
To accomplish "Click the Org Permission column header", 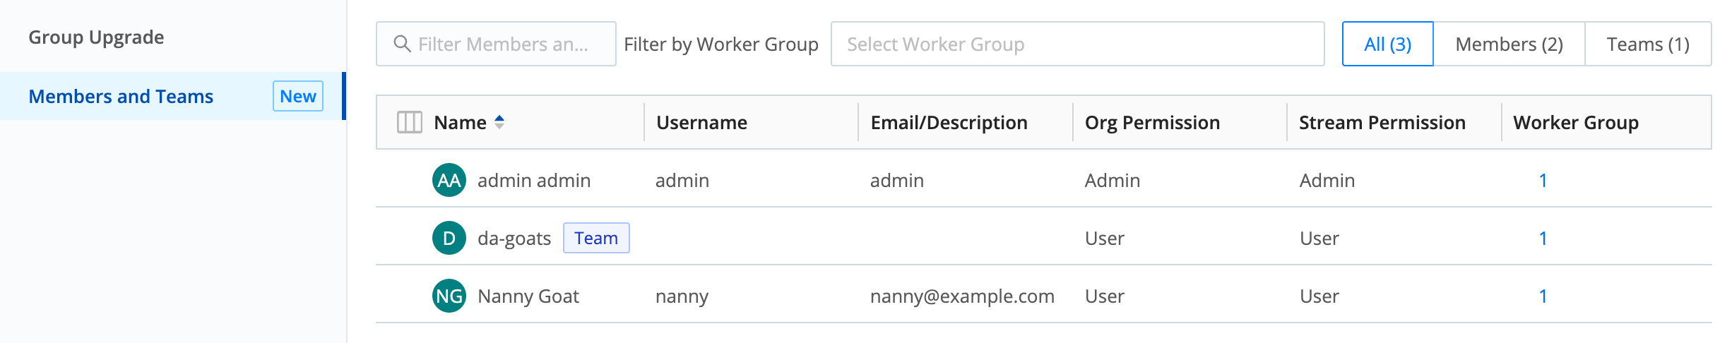I will (x=1152, y=122).
